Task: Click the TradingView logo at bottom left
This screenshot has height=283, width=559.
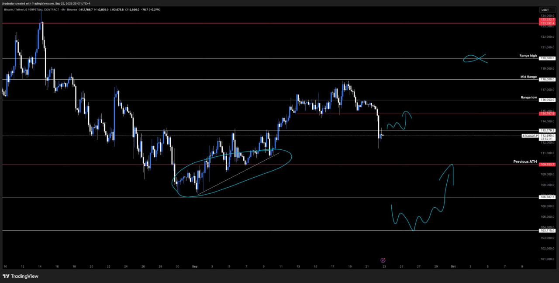Action: pos(21,276)
